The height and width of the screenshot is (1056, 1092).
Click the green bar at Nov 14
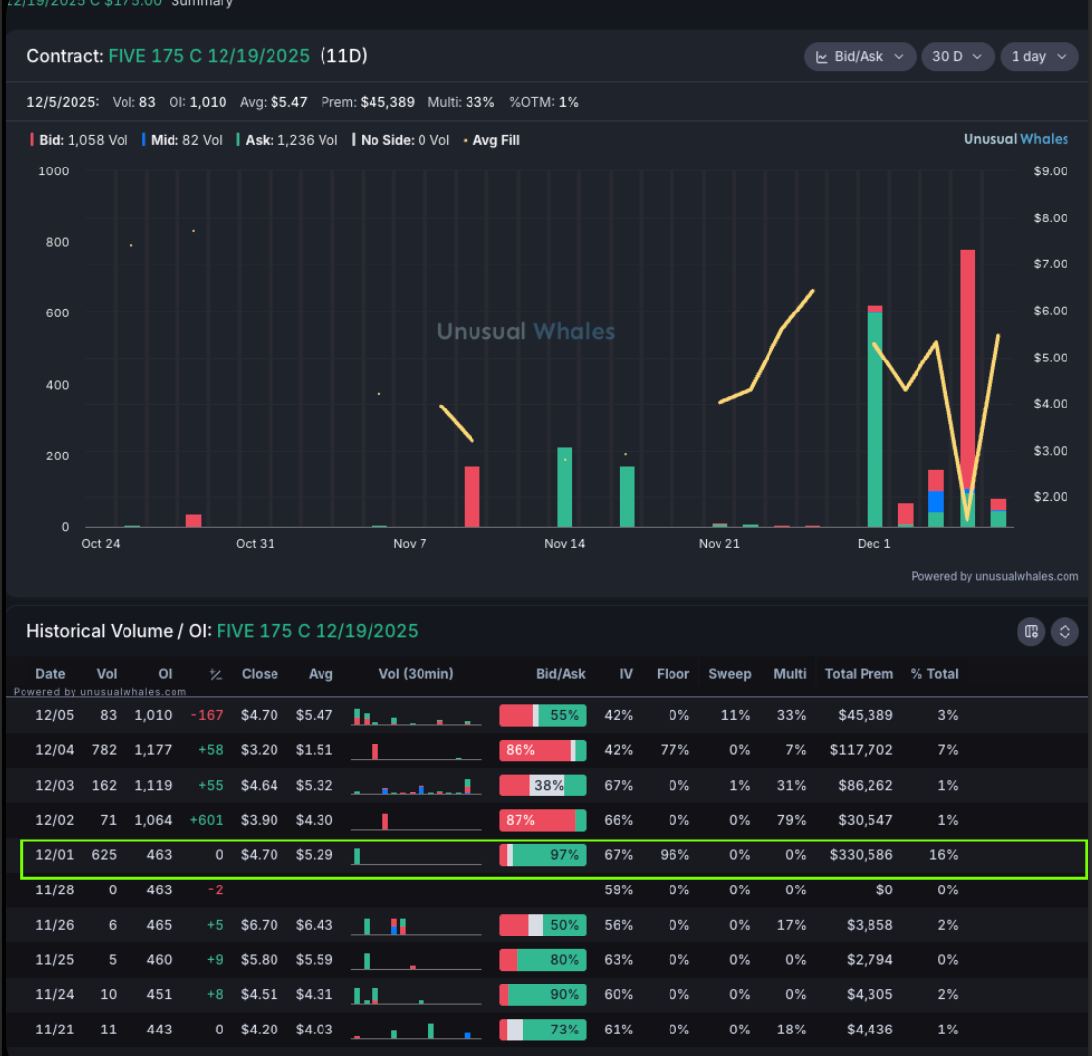pyautogui.click(x=565, y=487)
